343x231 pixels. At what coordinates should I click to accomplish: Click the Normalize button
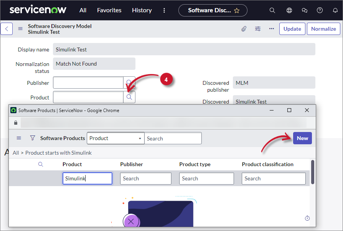tap(323, 28)
